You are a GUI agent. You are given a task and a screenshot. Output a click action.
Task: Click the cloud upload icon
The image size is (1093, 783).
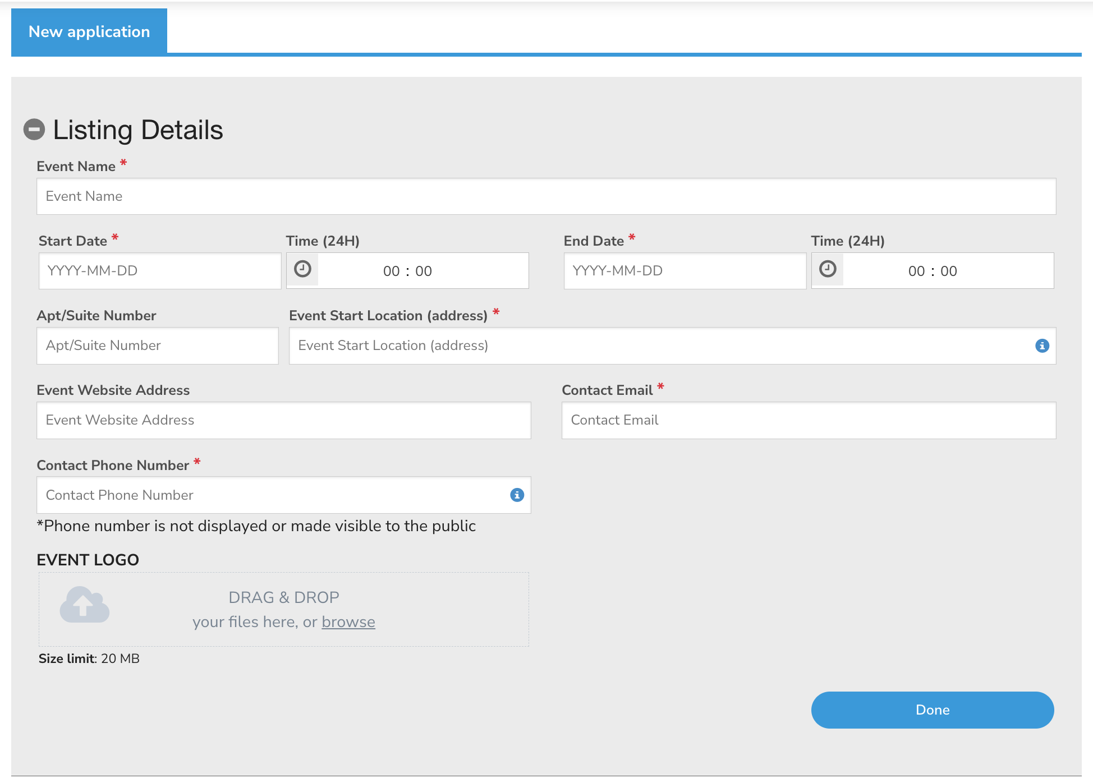click(84, 605)
